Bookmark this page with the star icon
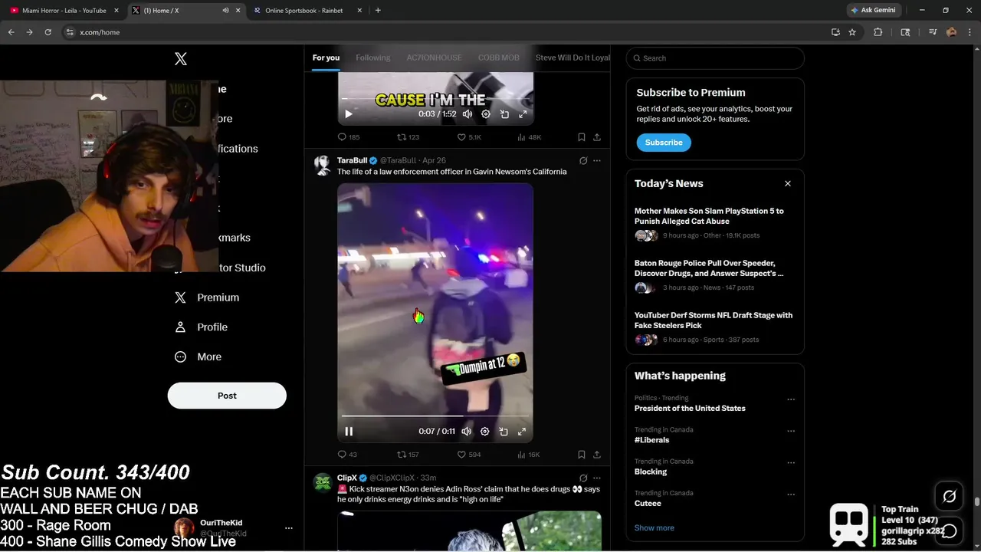Image resolution: width=981 pixels, height=552 pixels. pyautogui.click(x=852, y=32)
